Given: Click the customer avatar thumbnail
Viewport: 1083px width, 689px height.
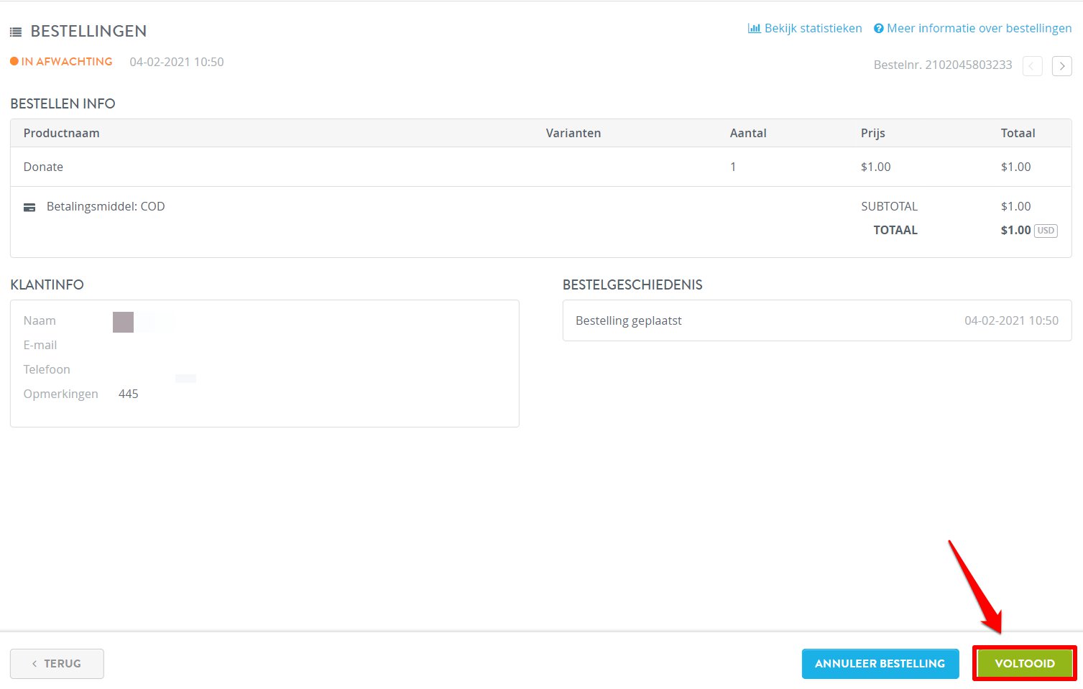Looking at the screenshot, I should coord(123,322).
